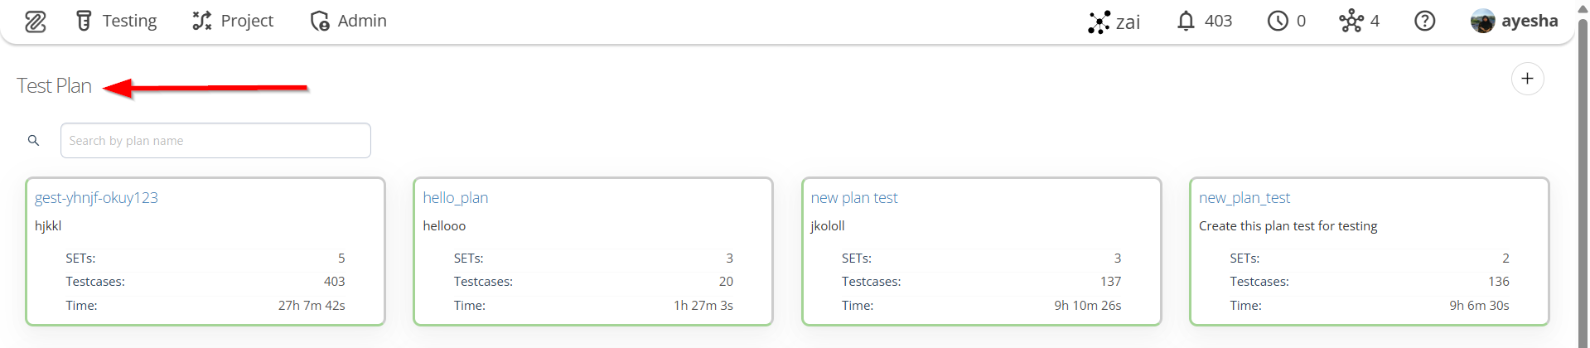This screenshot has width=1590, height=348.
Task: Click the clock pending-tasks icon
Action: [x=1278, y=21]
